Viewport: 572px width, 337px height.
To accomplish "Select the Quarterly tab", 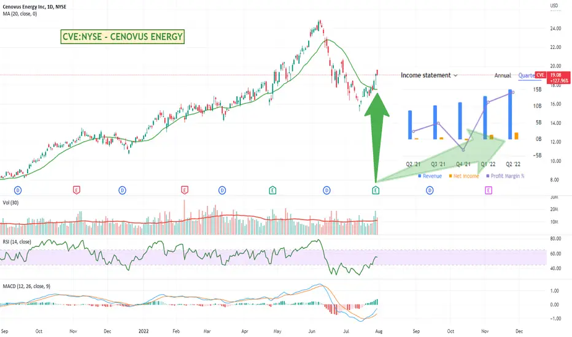I will coord(527,75).
